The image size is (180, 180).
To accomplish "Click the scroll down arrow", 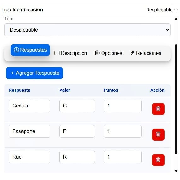I will (176, 171).
